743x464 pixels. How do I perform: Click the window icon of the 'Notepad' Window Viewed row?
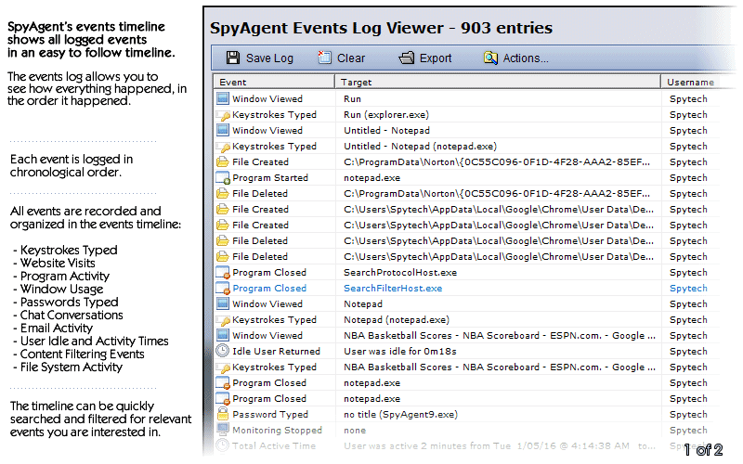(x=222, y=304)
